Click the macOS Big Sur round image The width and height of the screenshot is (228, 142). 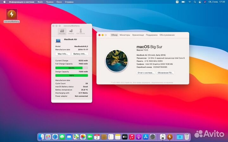click(117, 61)
